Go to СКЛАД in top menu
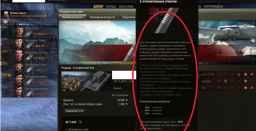The image size is (256, 131). [x=111, y=7]
